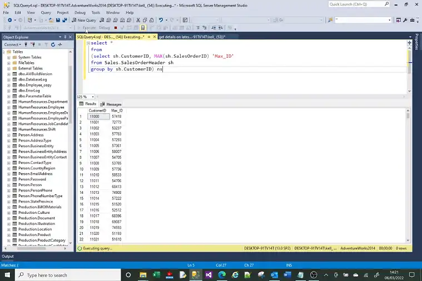The image size is (422, 281).
Task: Click the Paste clipboard icon
Action: (x=152, y=20)
